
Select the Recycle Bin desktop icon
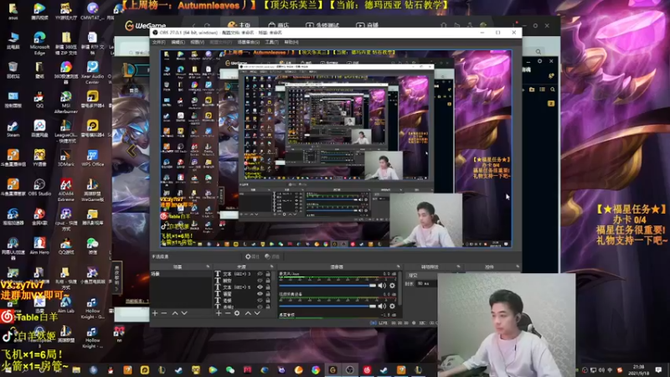click(x=13, y=70)
